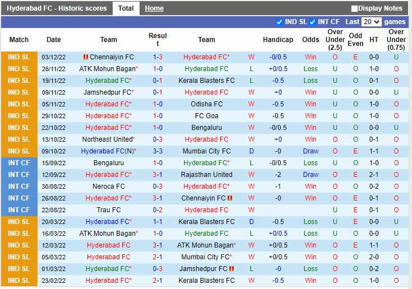Click red card icon beside Chennaiyin FC on 03/12/22
The image size is (412, 289).
[x=85, y=57]
